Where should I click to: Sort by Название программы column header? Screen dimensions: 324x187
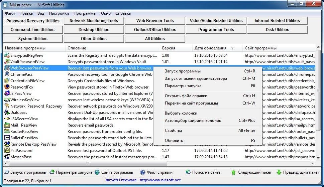(x=34, y=48)
